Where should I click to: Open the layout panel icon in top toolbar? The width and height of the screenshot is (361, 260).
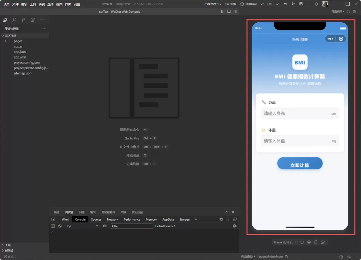[301, 4]
